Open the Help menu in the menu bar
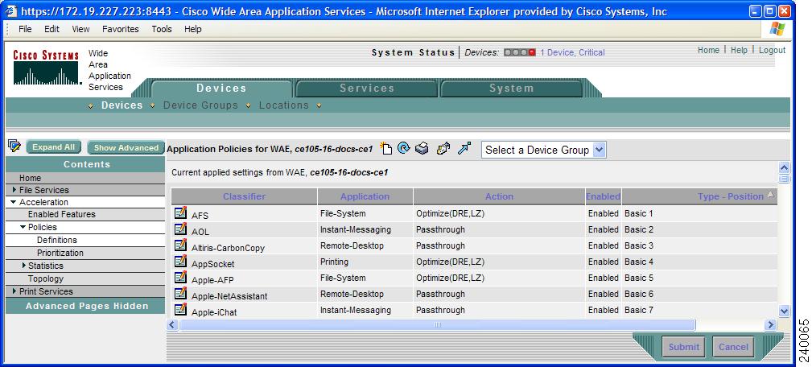The image size is (812, 367). pyautogui.click(x=192, y=29)
